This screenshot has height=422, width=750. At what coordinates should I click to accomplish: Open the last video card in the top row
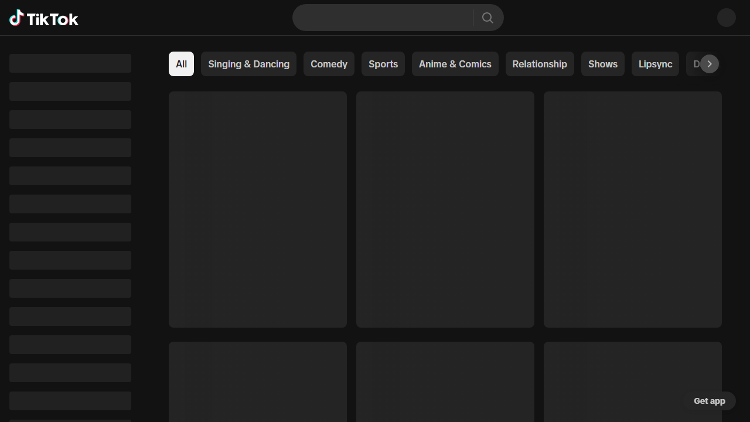click(x=633, y=209)
